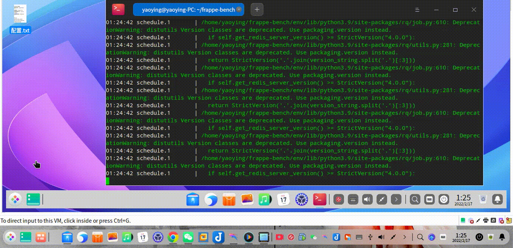The width and height of the screenshot is (513, 248).
Task: Click the VM sound card status icon
Action: coord(493,220)
